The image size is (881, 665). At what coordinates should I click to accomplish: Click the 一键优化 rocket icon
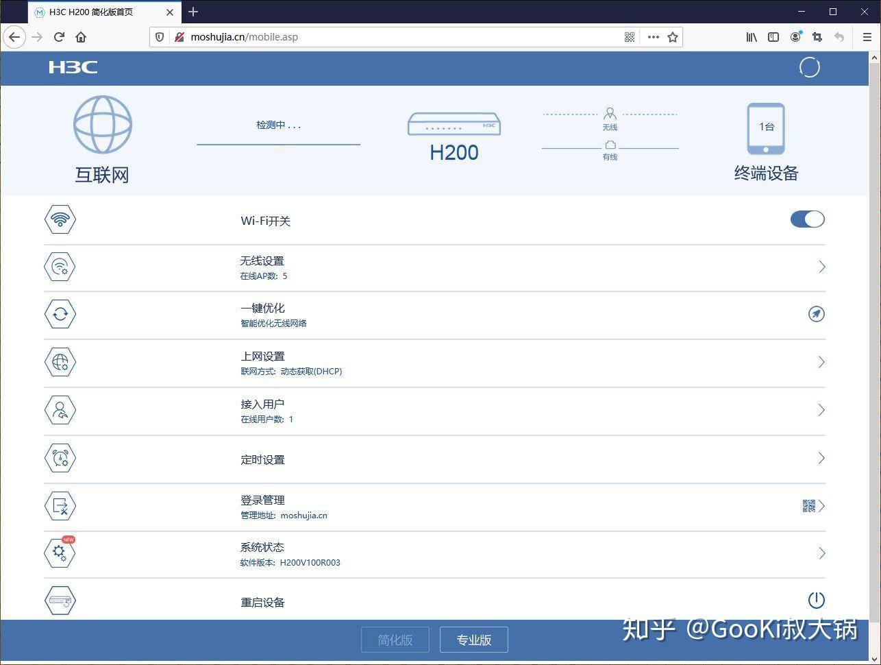816,314
